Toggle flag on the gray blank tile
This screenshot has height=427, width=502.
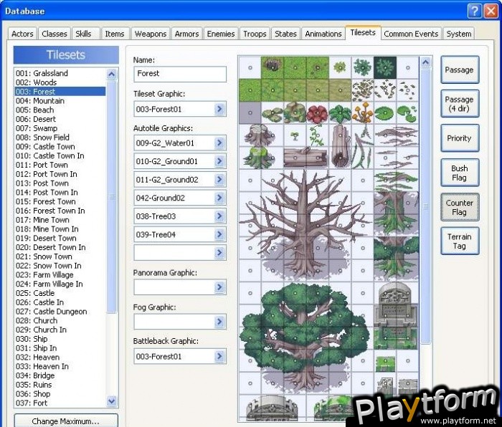coord(250,113)
